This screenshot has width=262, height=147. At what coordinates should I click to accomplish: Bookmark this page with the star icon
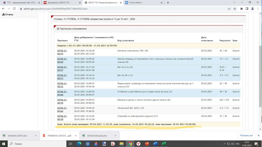click(235, 8)
